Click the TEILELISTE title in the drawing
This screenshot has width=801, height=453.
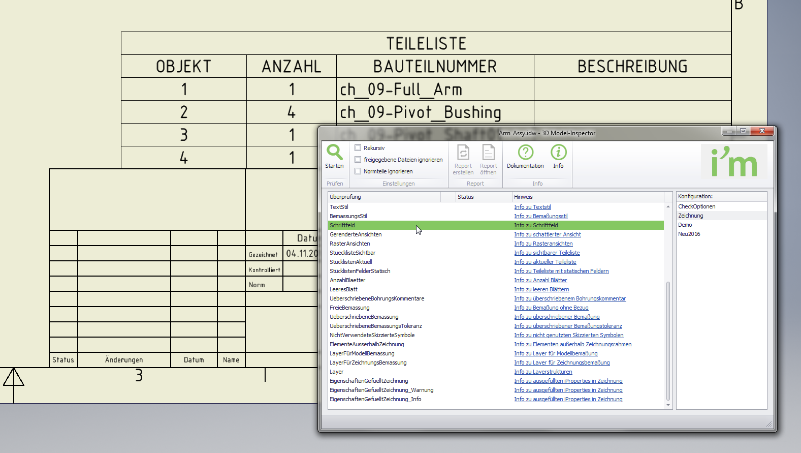pyautogui.click(x=426, y=44)
